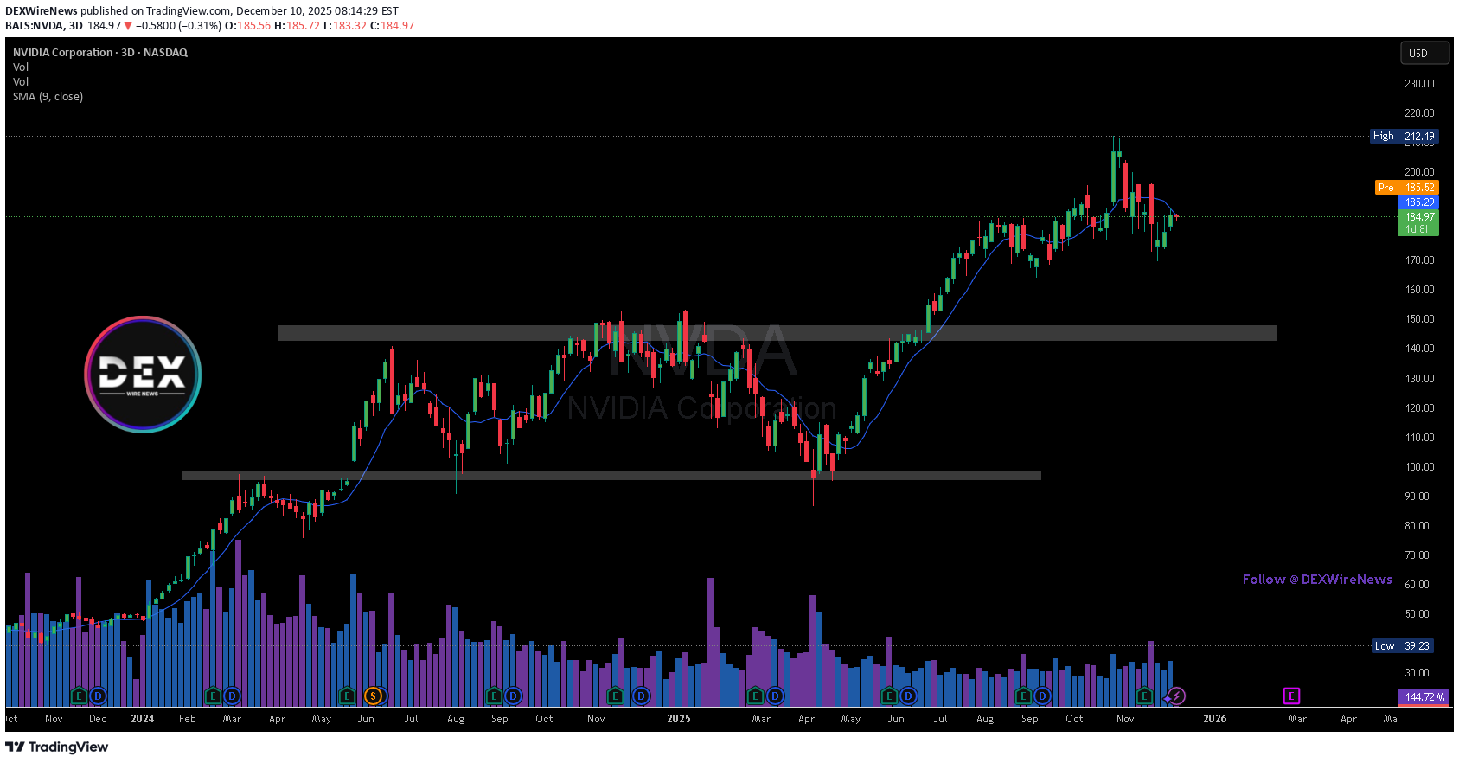Click the Low 39.23 price label
Image resolution: width=1459 pixels, height=763 pixels.
[1404, 646]
